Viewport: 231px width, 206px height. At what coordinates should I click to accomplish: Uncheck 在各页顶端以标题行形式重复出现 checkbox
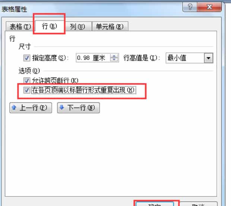(27, 90)
